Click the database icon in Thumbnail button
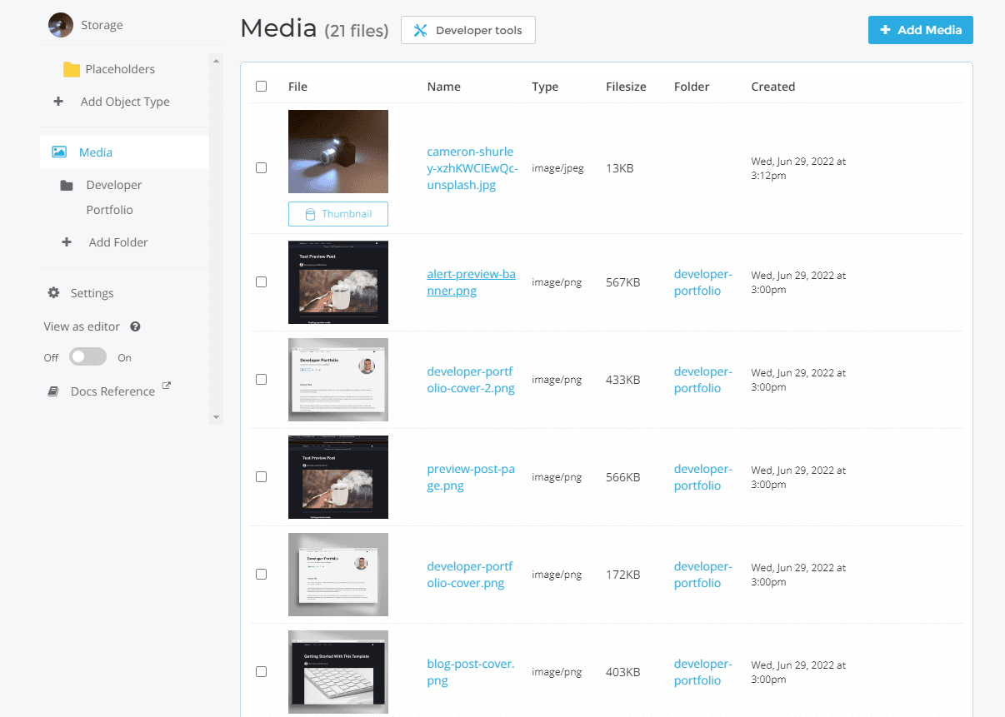 coord(310,214)
